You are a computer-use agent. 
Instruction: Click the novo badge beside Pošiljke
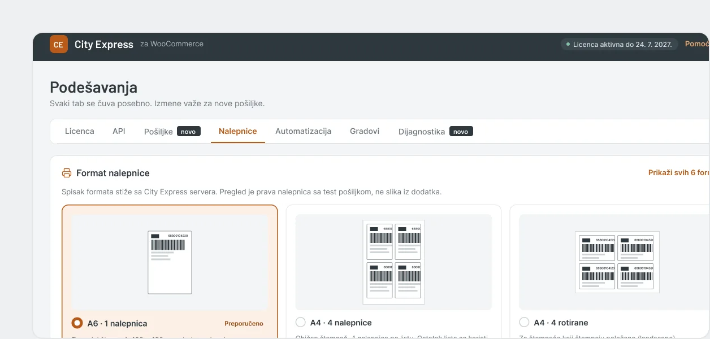click(189, 131)
